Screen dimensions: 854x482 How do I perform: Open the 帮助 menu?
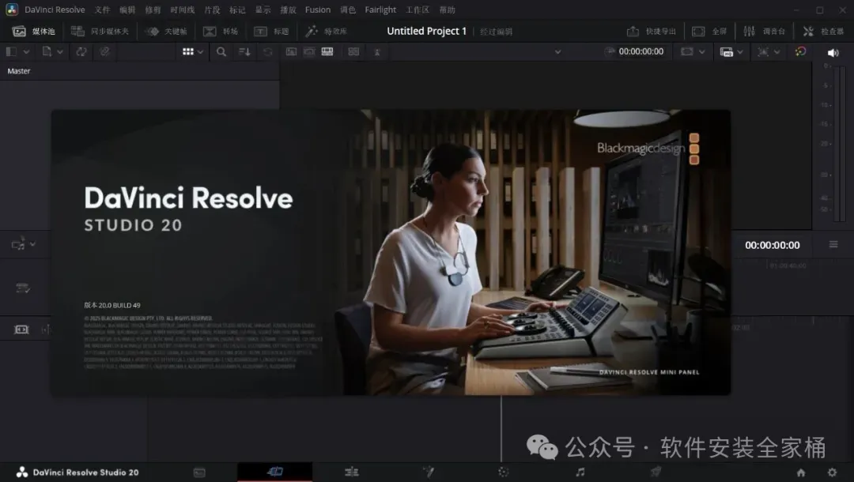click(x=447, y=9)
